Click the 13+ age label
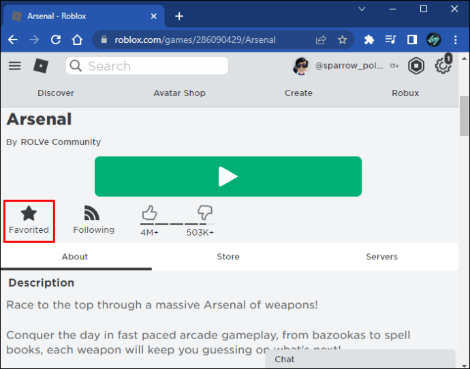Screen dimensions: 470x369 [x=394, y=66]
